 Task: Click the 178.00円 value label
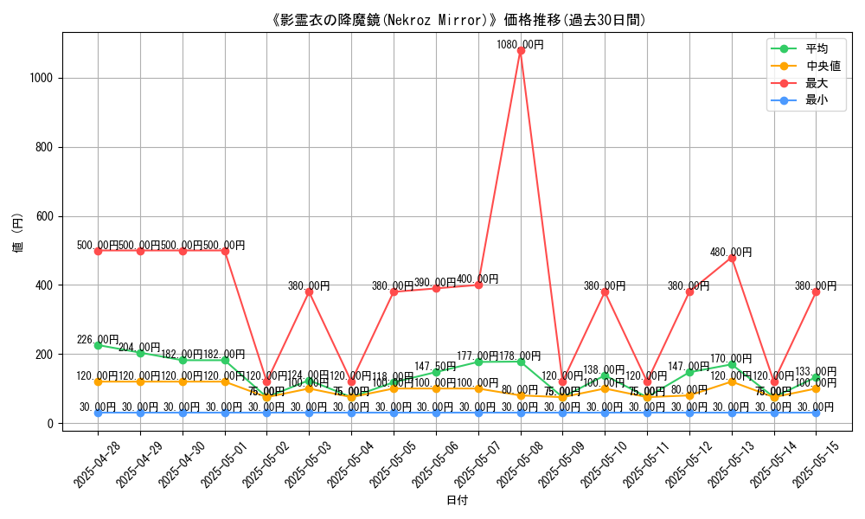(520, 356)
